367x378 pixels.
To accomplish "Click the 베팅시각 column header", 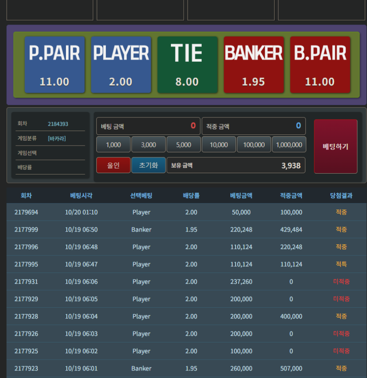I will tap(81, 195).
